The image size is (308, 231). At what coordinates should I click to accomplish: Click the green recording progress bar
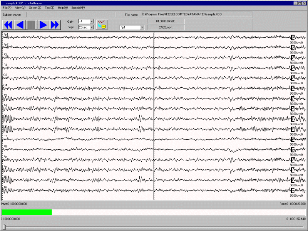[27, 212]
